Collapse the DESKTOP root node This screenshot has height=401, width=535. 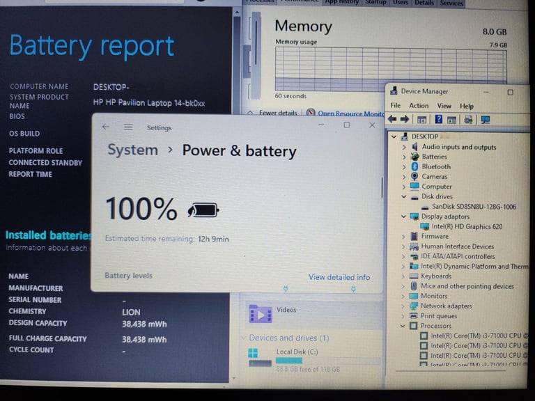tap(394, 136)
